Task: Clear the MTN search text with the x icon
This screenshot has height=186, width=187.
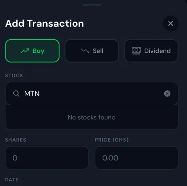Action: (x=167, y=94)
